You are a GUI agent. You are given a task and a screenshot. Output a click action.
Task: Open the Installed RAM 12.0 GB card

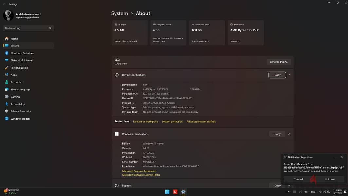(x=207, y=33)
